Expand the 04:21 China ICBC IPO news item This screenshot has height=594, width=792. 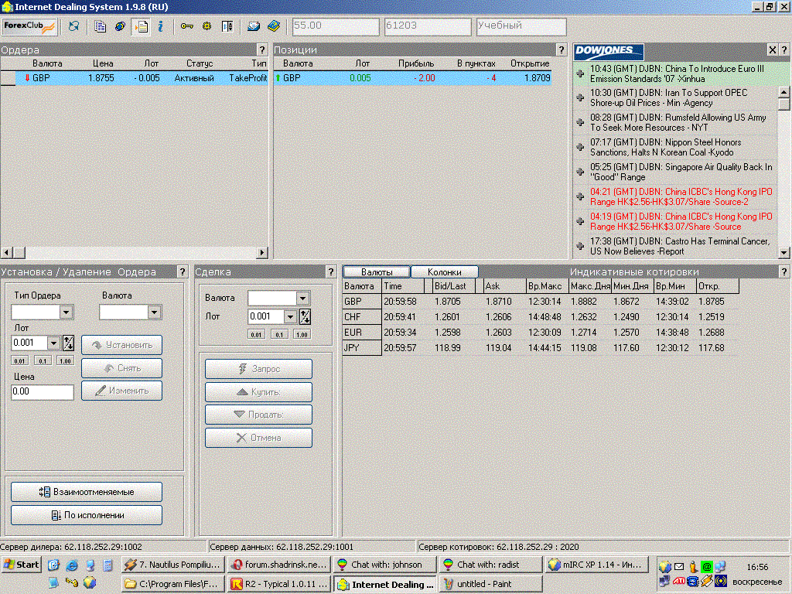pyautogui.click(x=580, y=197)
